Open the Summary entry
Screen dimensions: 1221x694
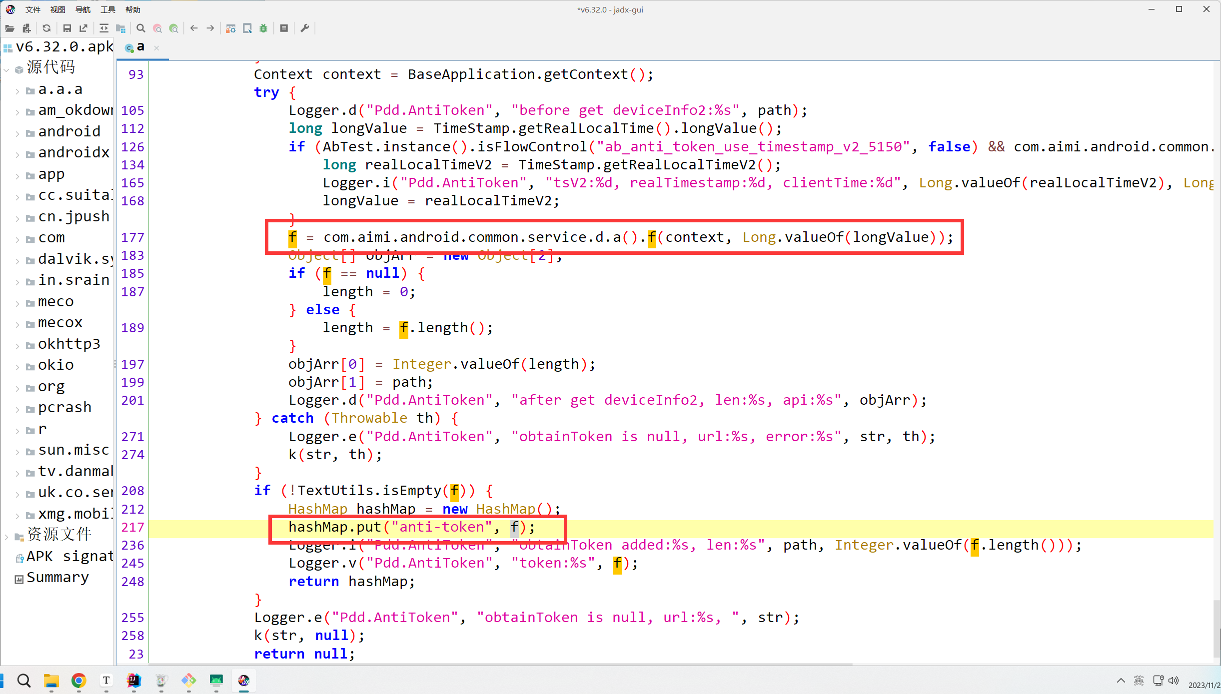(52, 578)
